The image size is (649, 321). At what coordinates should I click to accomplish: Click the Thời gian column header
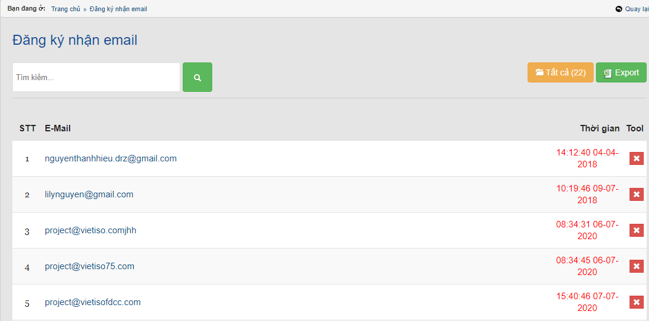click(x=599, y=128)
